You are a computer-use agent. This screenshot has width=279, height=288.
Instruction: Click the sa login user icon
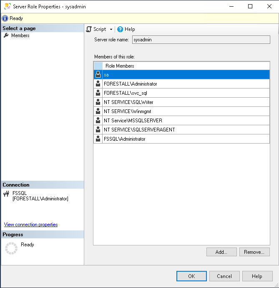point(98,75)
